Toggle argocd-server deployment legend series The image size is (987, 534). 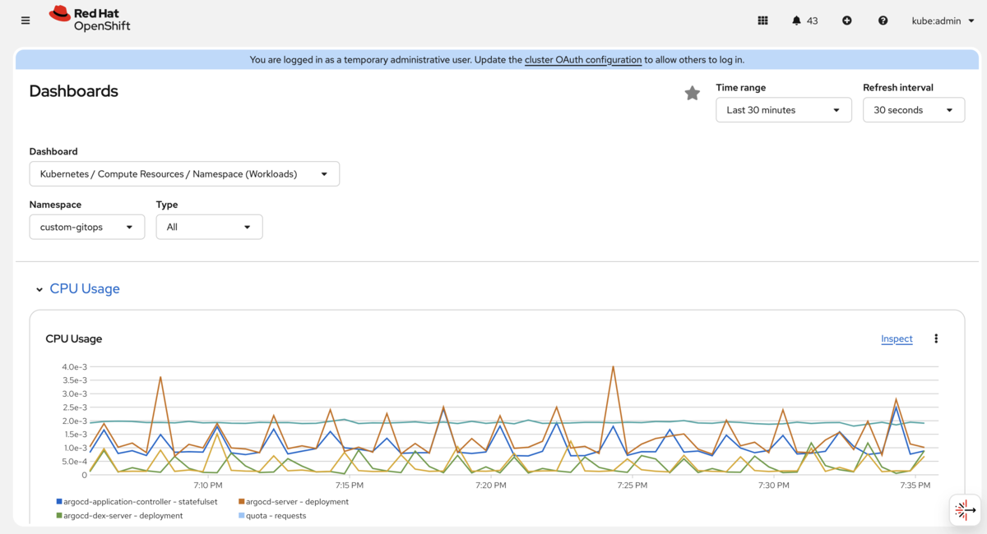[x=298, y=501]
